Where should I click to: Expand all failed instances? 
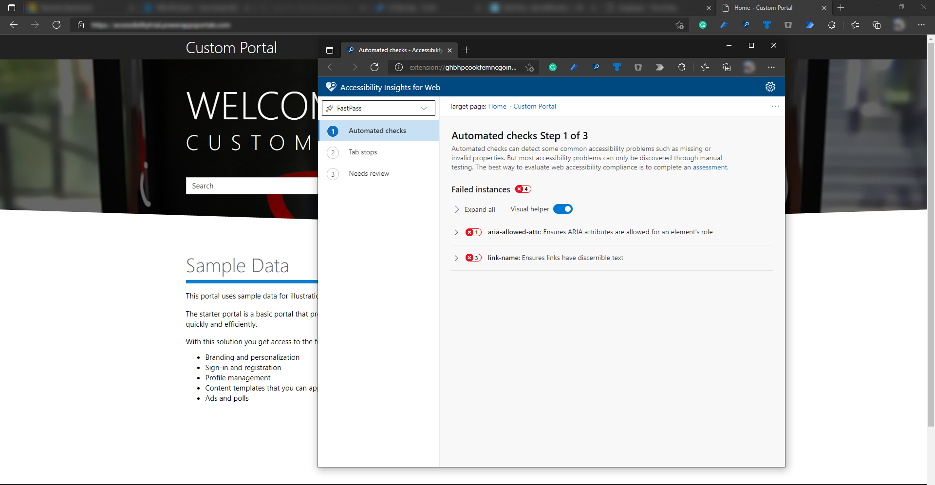tap(474, 209)
